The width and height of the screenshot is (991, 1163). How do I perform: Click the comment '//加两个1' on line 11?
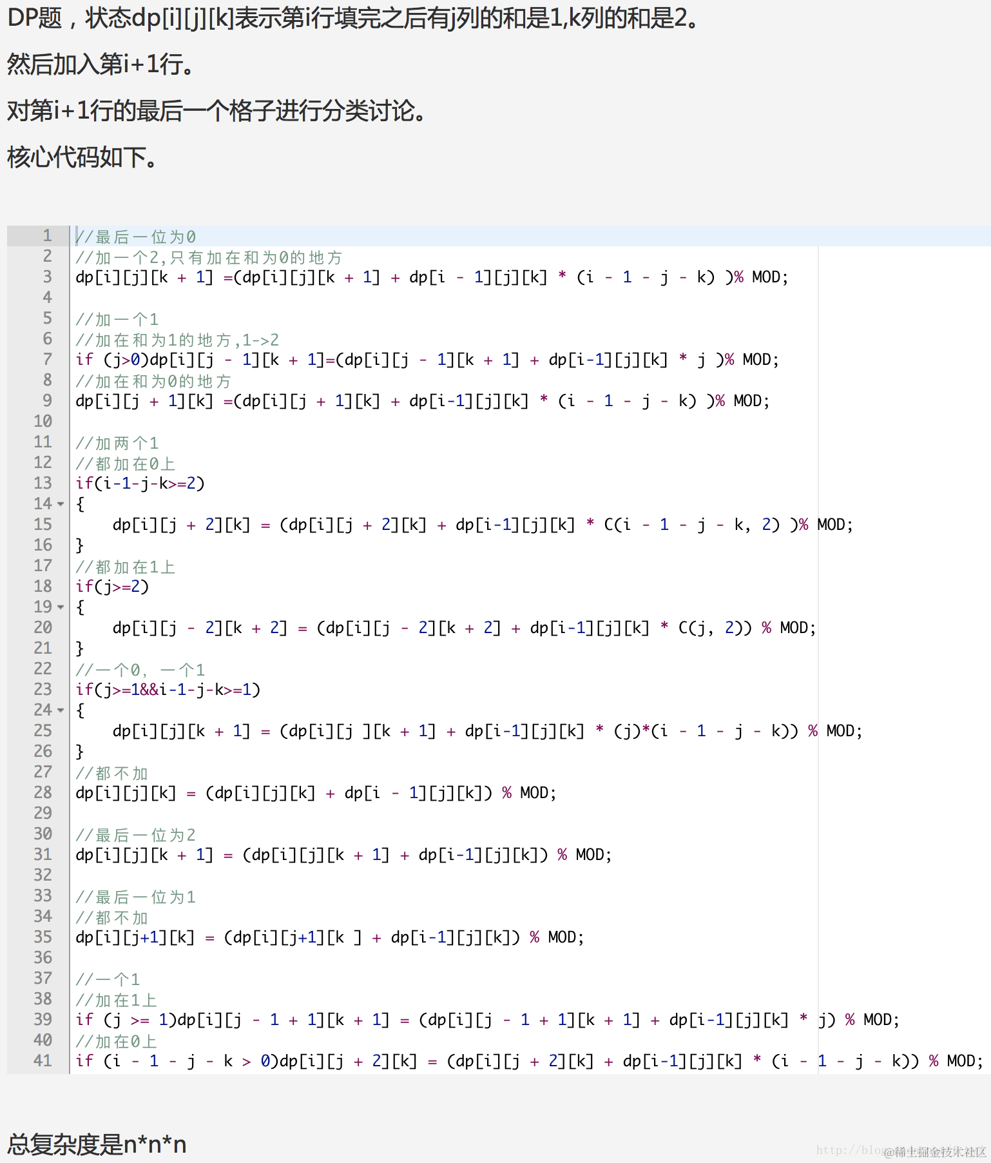coord(117,443)
